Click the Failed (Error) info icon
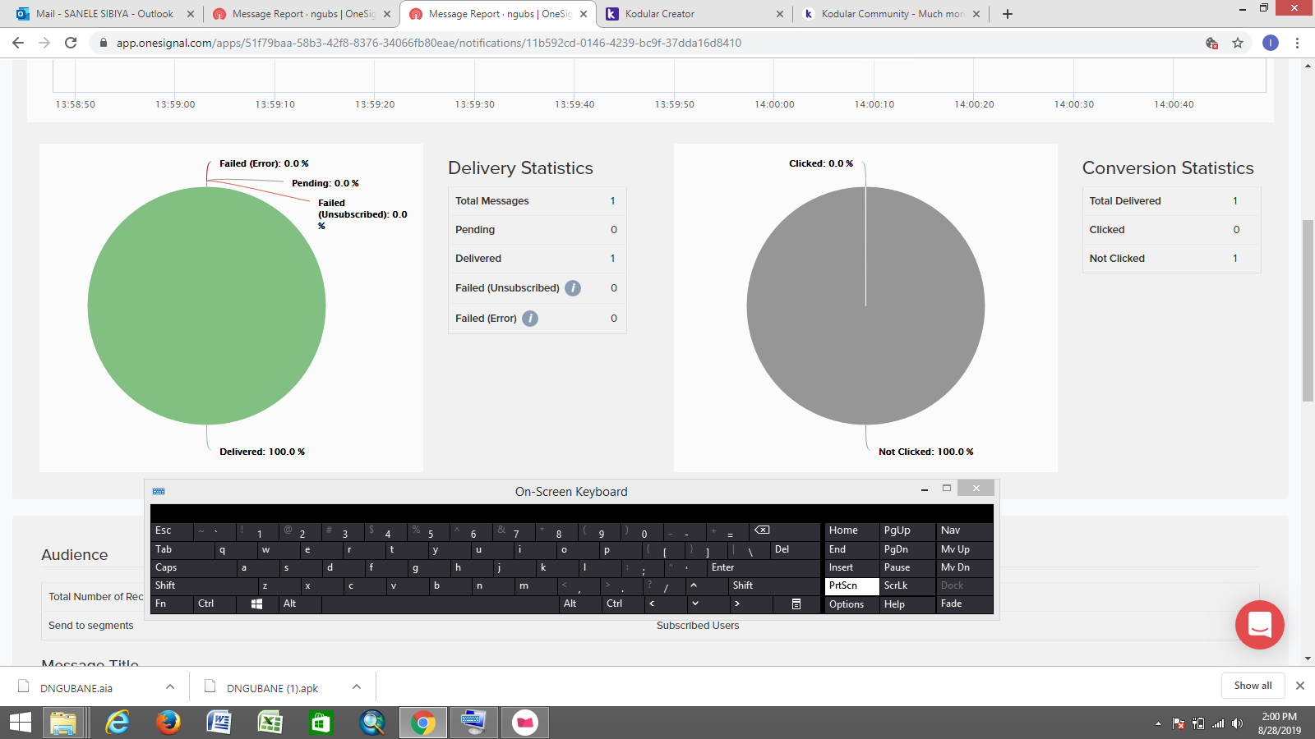Viewport: 1315px width, 739px height. [530, 319]
